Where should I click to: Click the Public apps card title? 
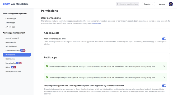50,57
